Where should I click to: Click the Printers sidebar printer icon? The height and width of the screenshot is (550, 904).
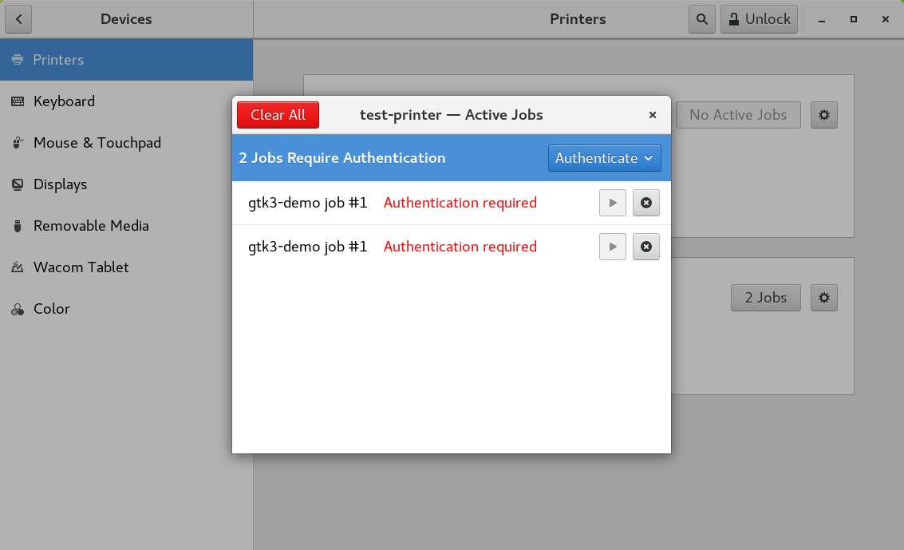tap(18, 60)
